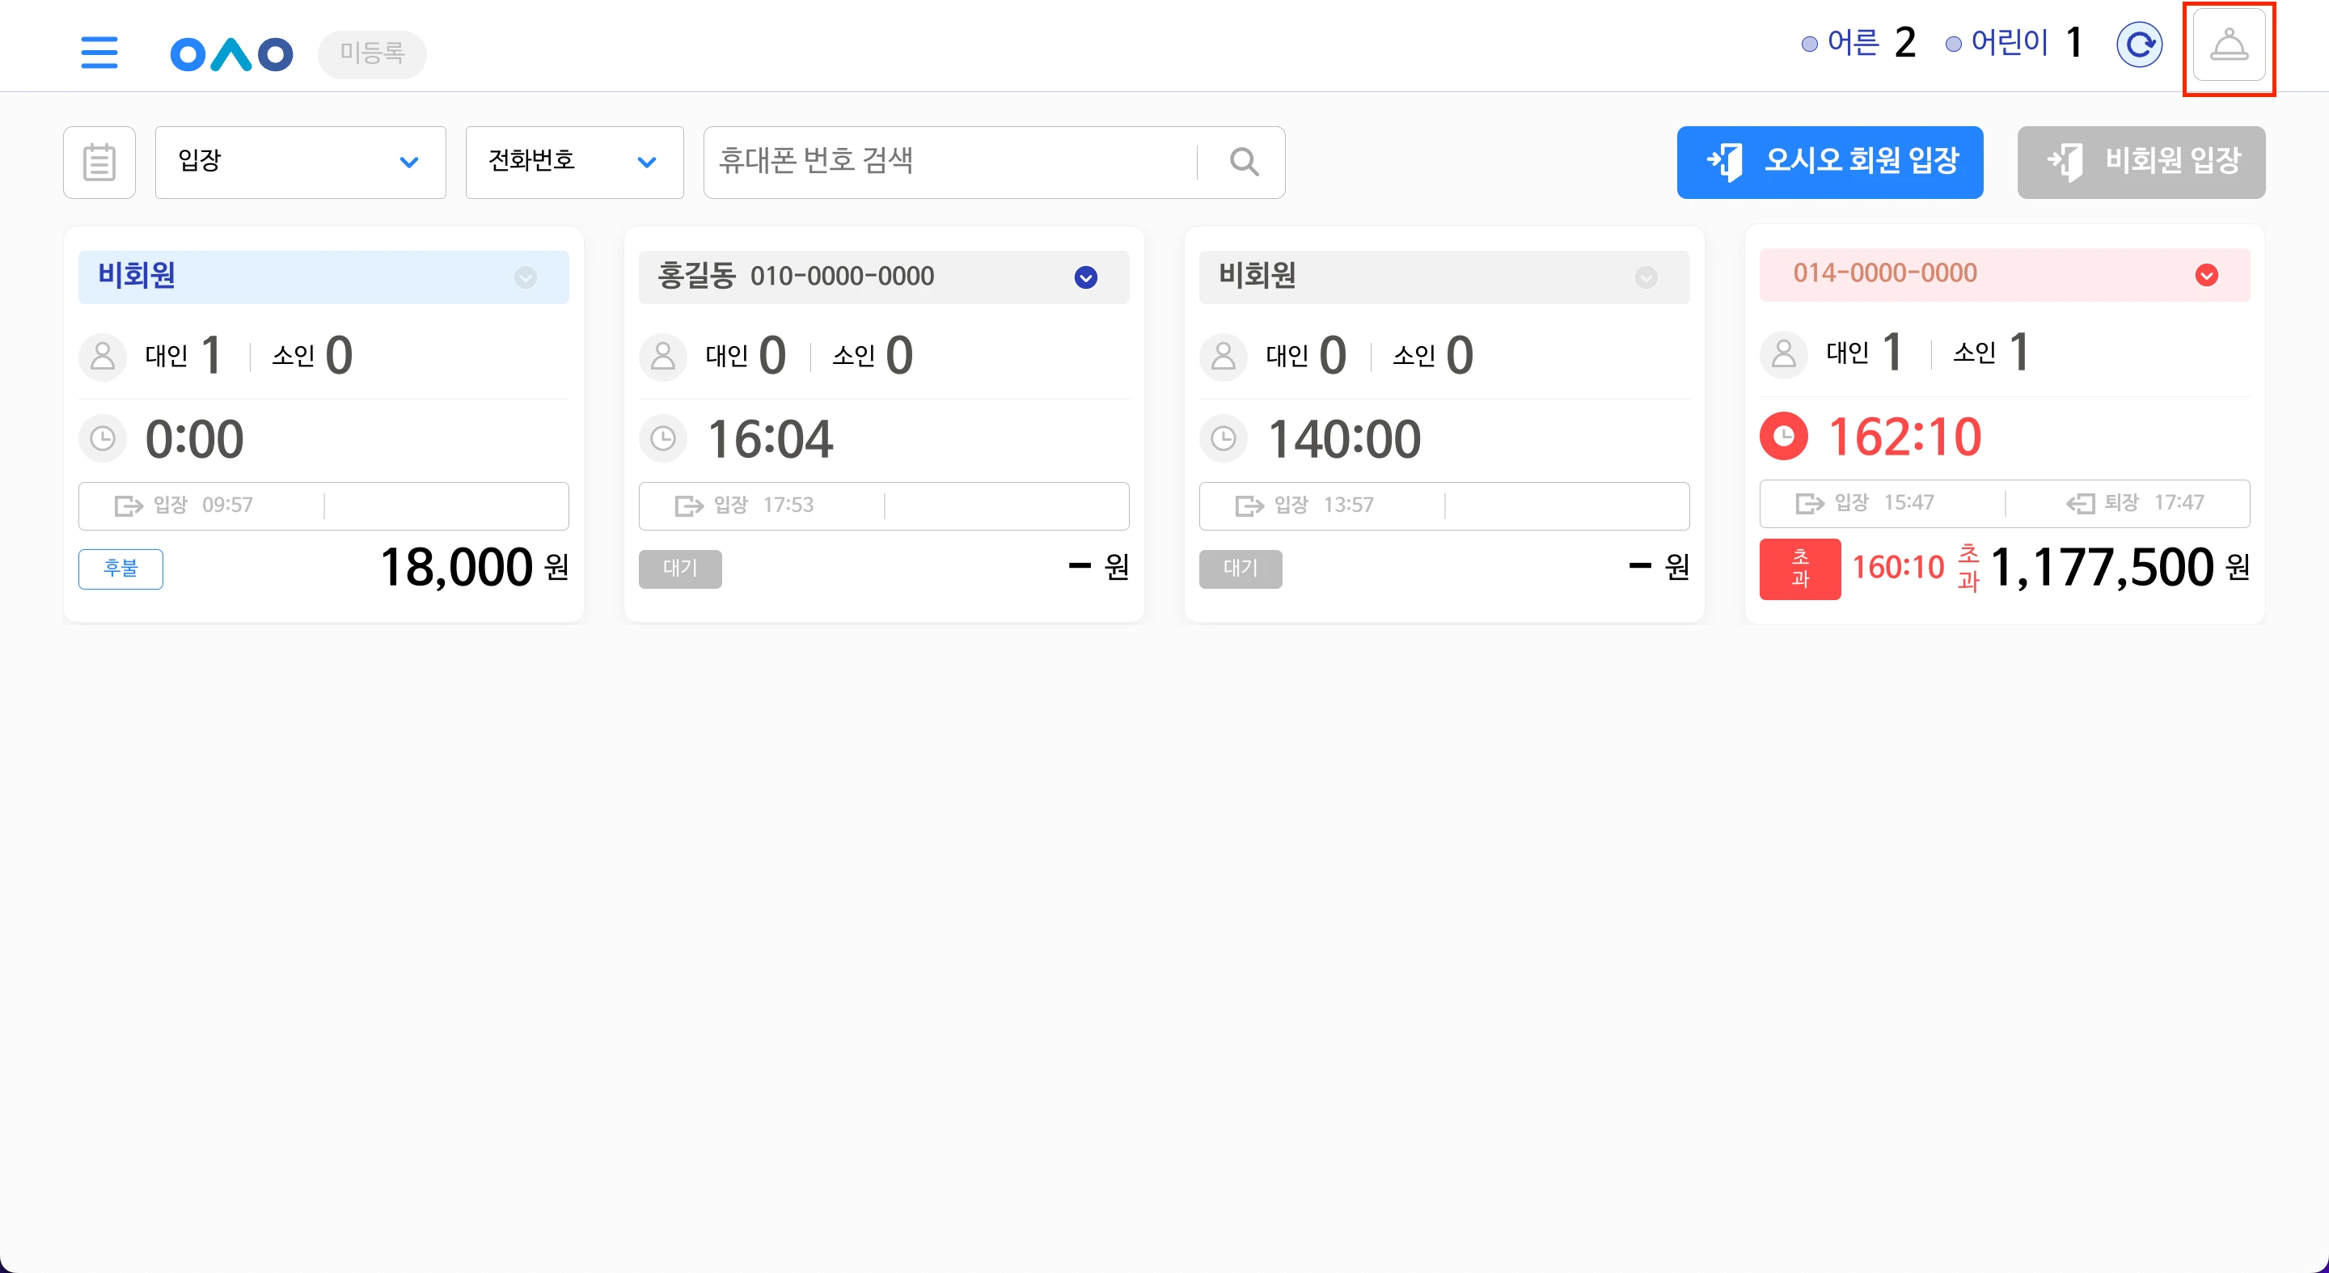Viewport: 2329px width, 1273px height.
Task: Open the 입장 dropdown
Action: coord(300,162)
